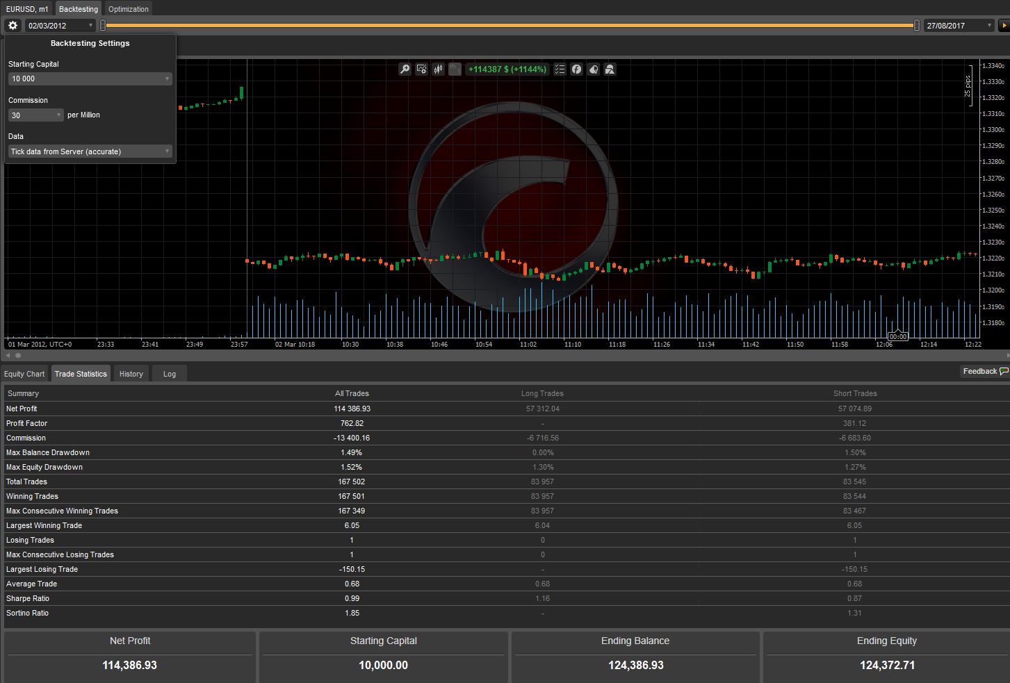Open backtesting settings gear
The height and width of the screenshot is (683, 1010).
(x=13, y=25)
